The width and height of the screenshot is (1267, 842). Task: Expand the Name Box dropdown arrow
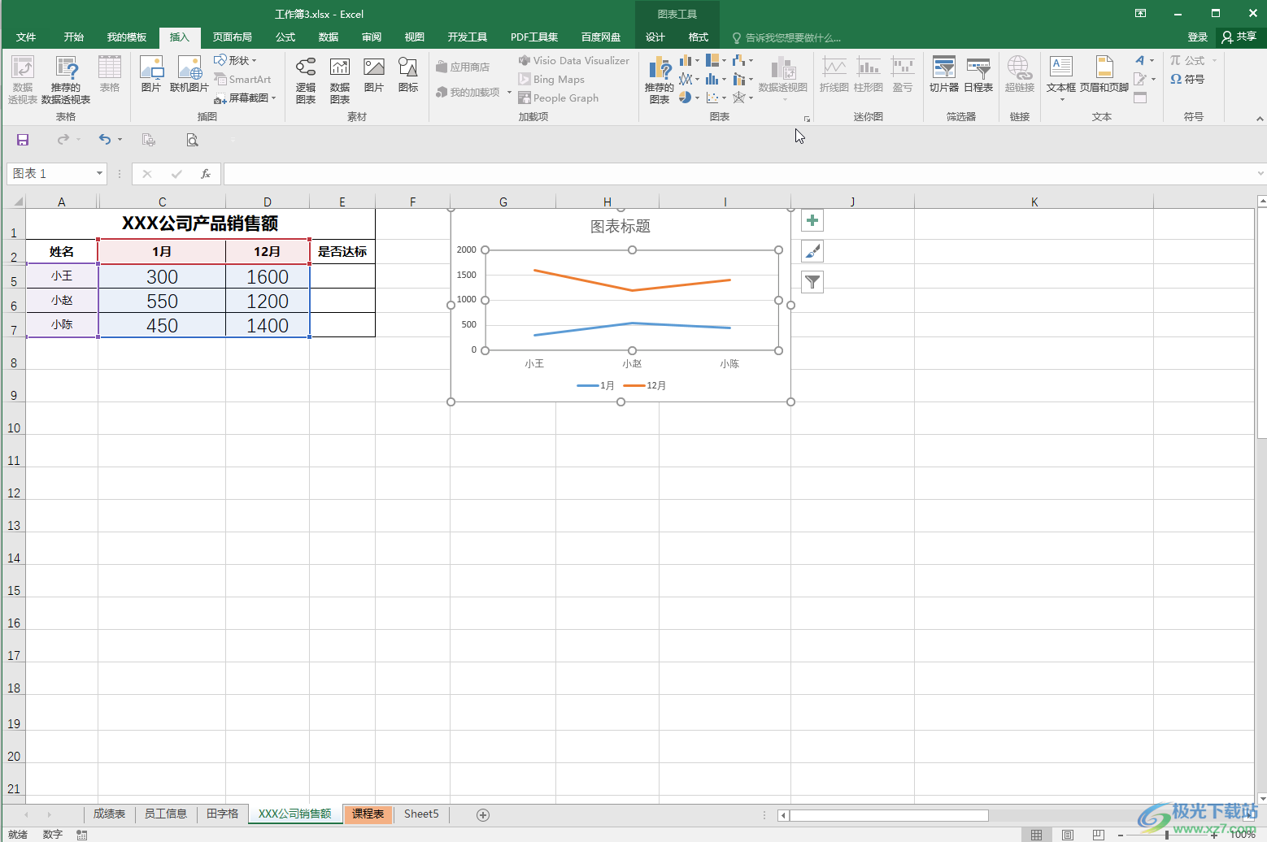[x=99, y=173]
